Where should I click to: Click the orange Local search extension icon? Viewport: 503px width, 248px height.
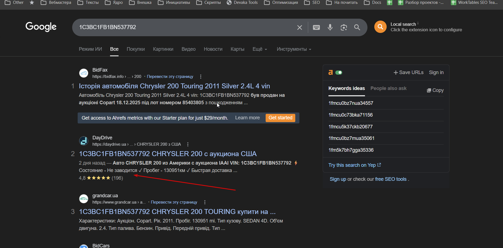tap(380, 27)
